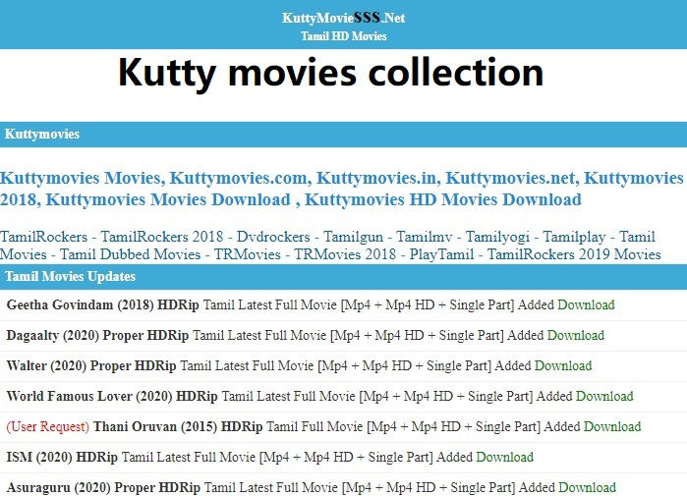Download Dagaalty (2020) Proper HDRip

576,335
